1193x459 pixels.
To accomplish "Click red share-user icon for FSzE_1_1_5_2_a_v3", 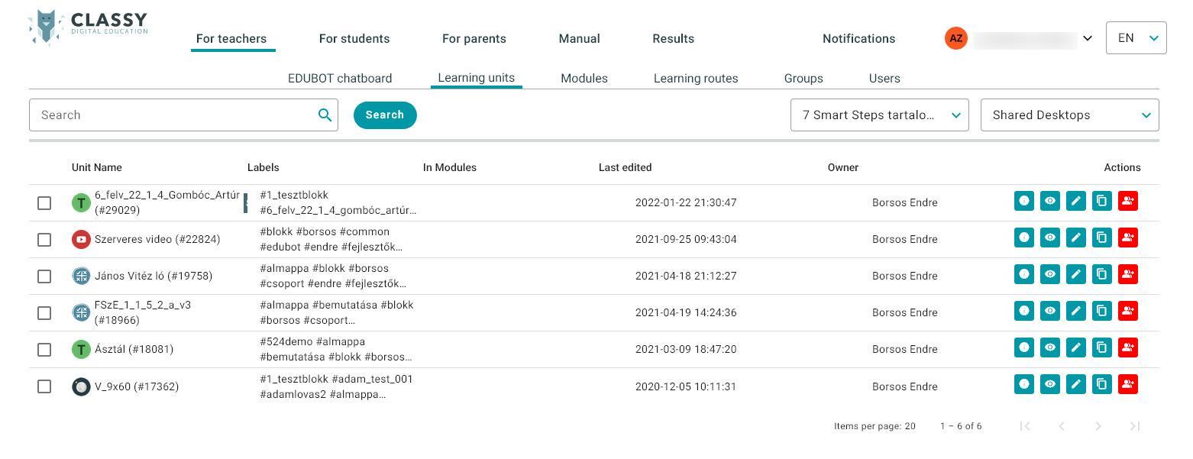I will 1127,311.
